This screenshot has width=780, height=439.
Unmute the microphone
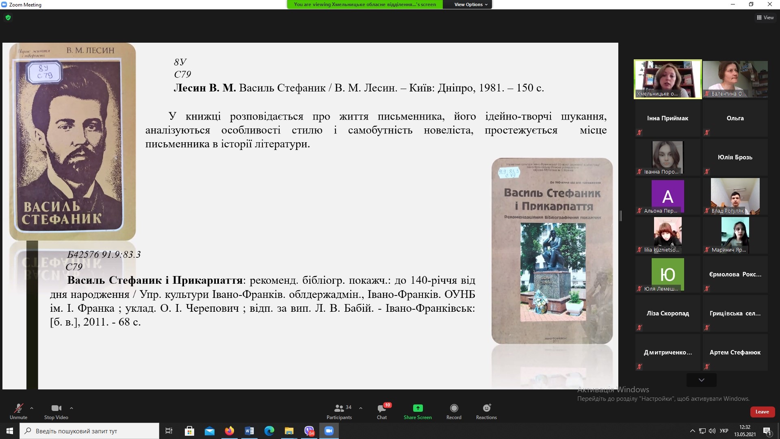tap(18, 411)
